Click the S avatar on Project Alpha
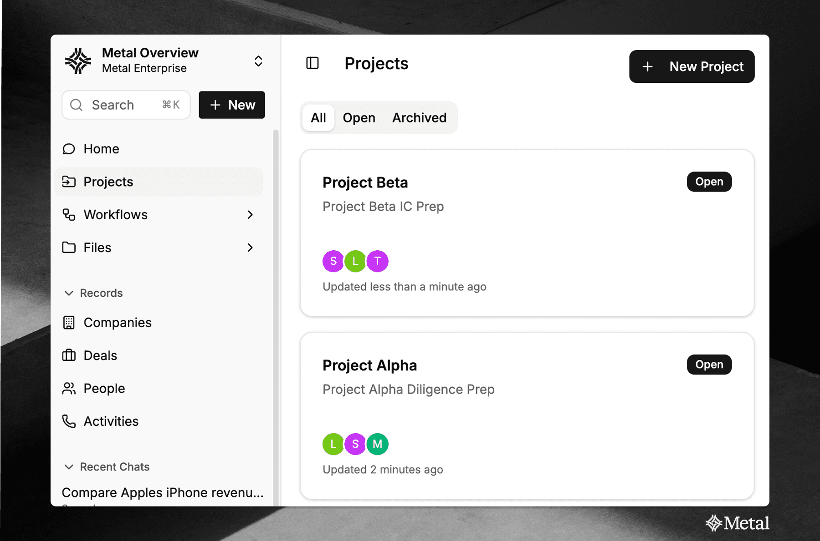 (x=355, y=444)
